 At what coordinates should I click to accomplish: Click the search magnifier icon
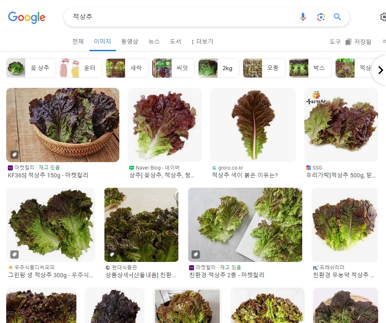(x=337, y=17)
